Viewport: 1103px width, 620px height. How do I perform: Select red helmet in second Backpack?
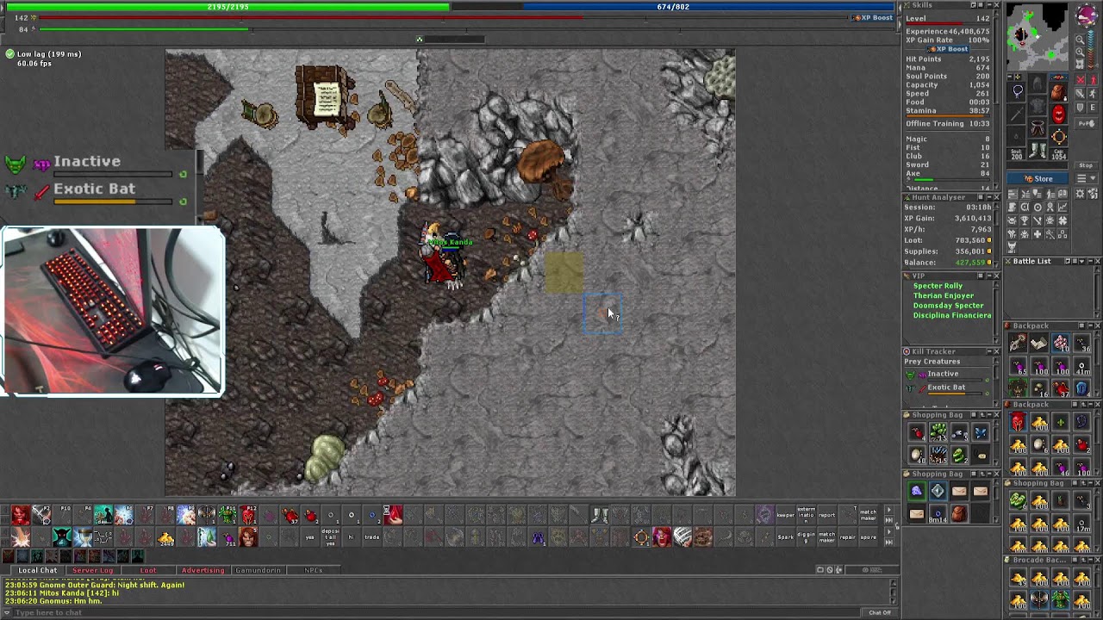pos(1019,420)
